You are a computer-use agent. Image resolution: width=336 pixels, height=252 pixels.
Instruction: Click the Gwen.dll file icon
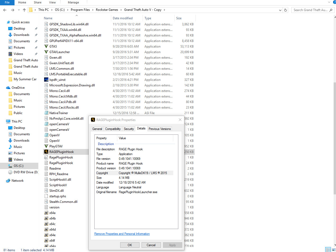[46, 58]
